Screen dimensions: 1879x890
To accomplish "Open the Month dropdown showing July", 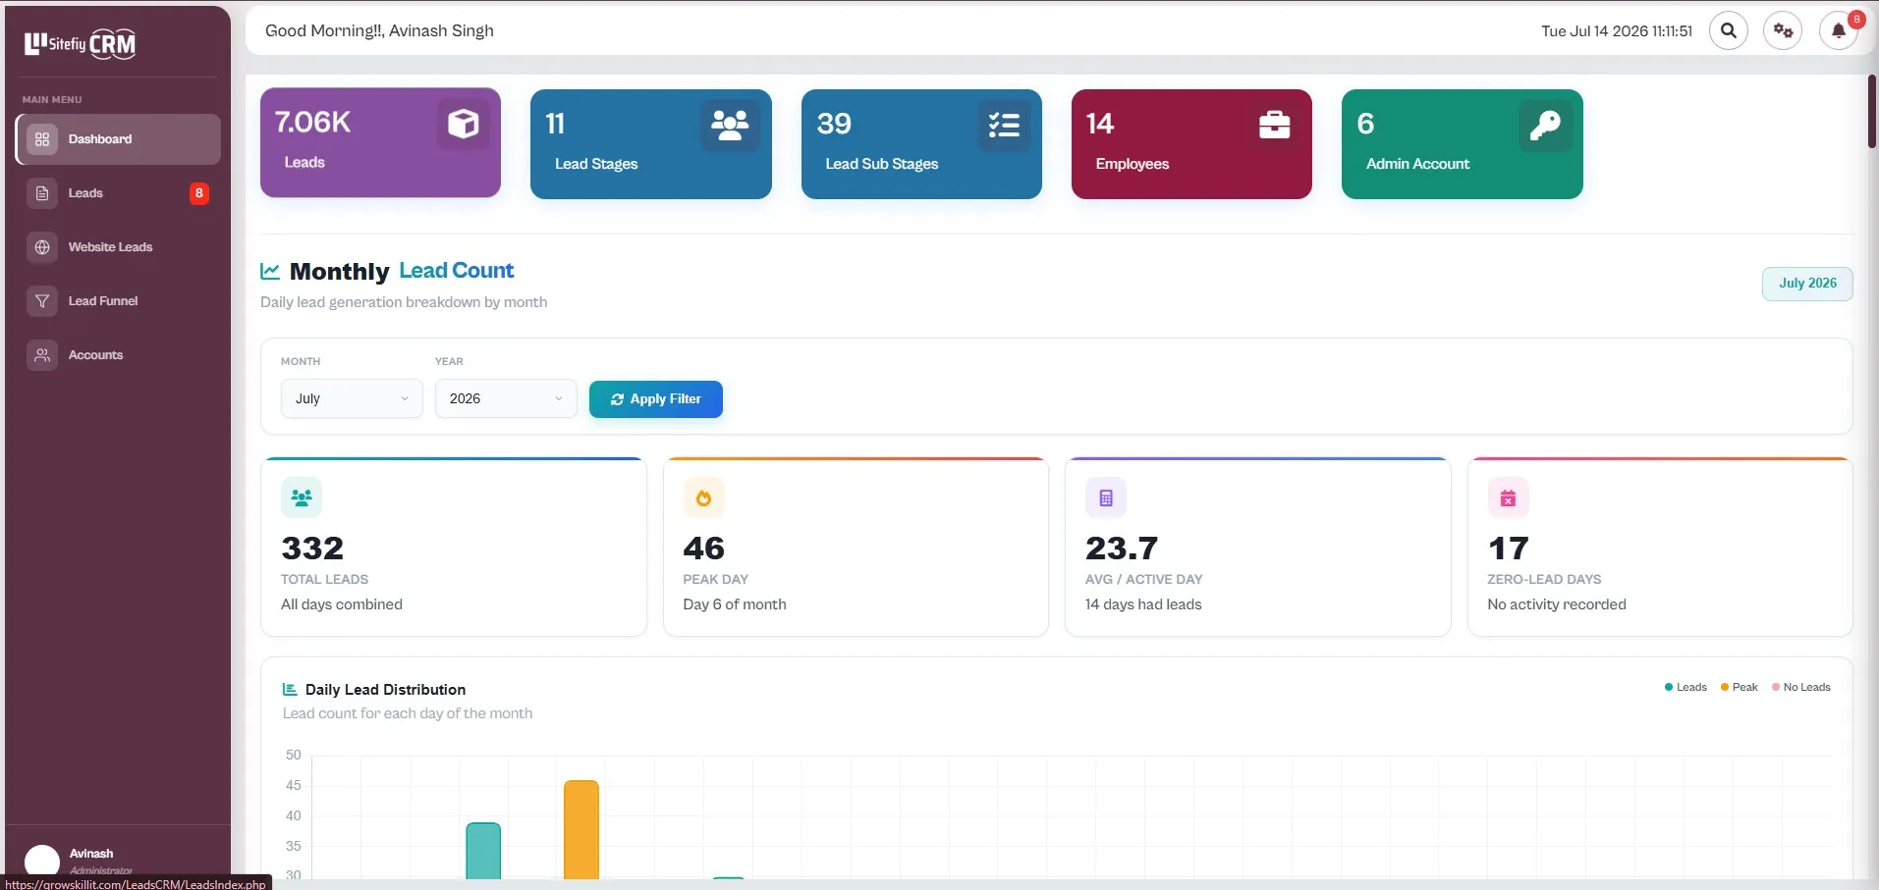I will [352, 398].
